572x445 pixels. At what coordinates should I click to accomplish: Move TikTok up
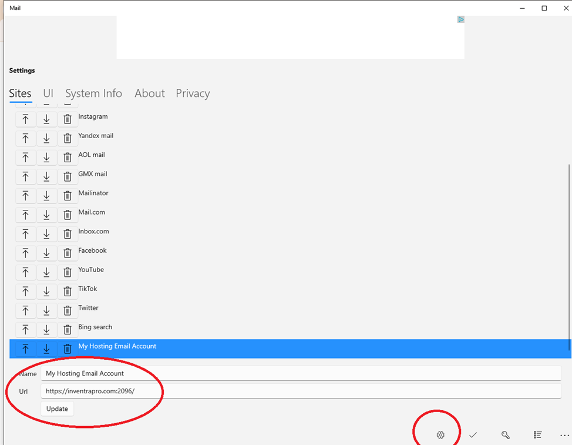click(25, 292)
